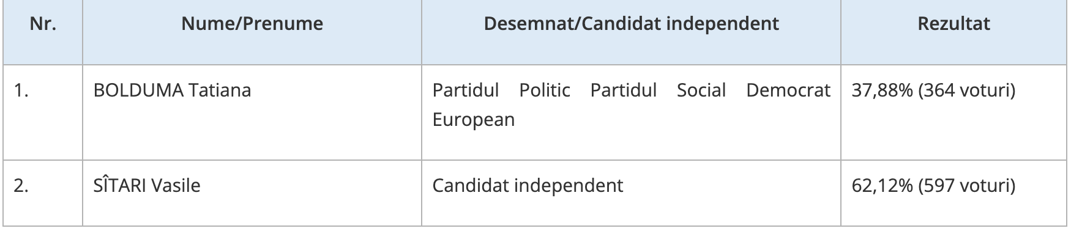This screenshot has width=1071, height=231.
Task: Click the name BOLDUMA Tatiana
Action: (172, 90)
